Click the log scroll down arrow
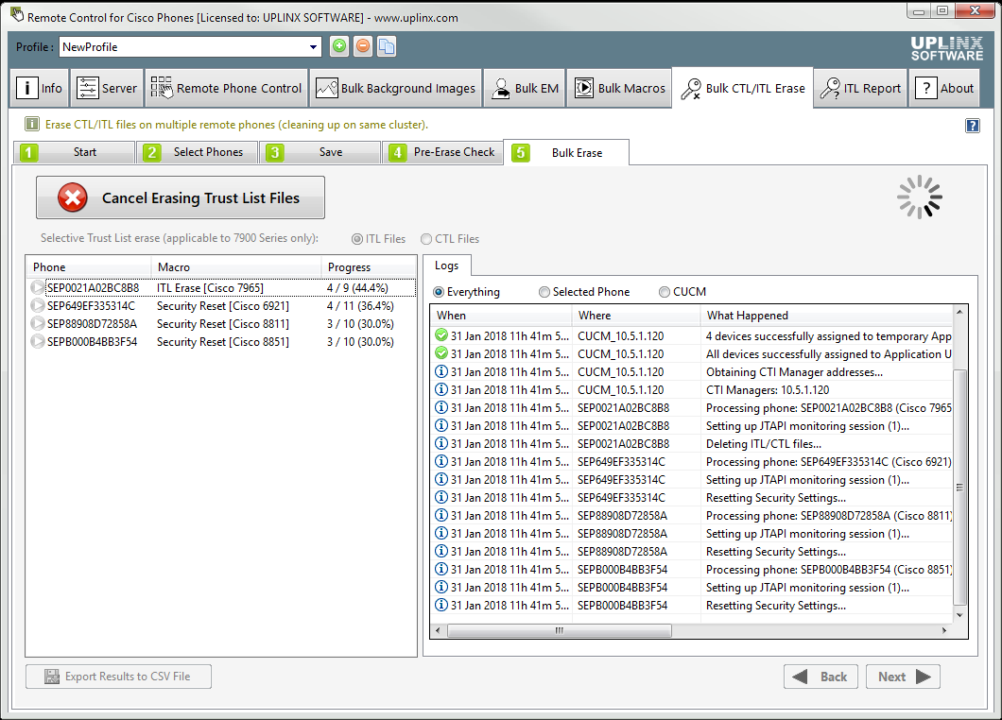The height and width of the screenshot is (720, 1002). coord(959,614)
